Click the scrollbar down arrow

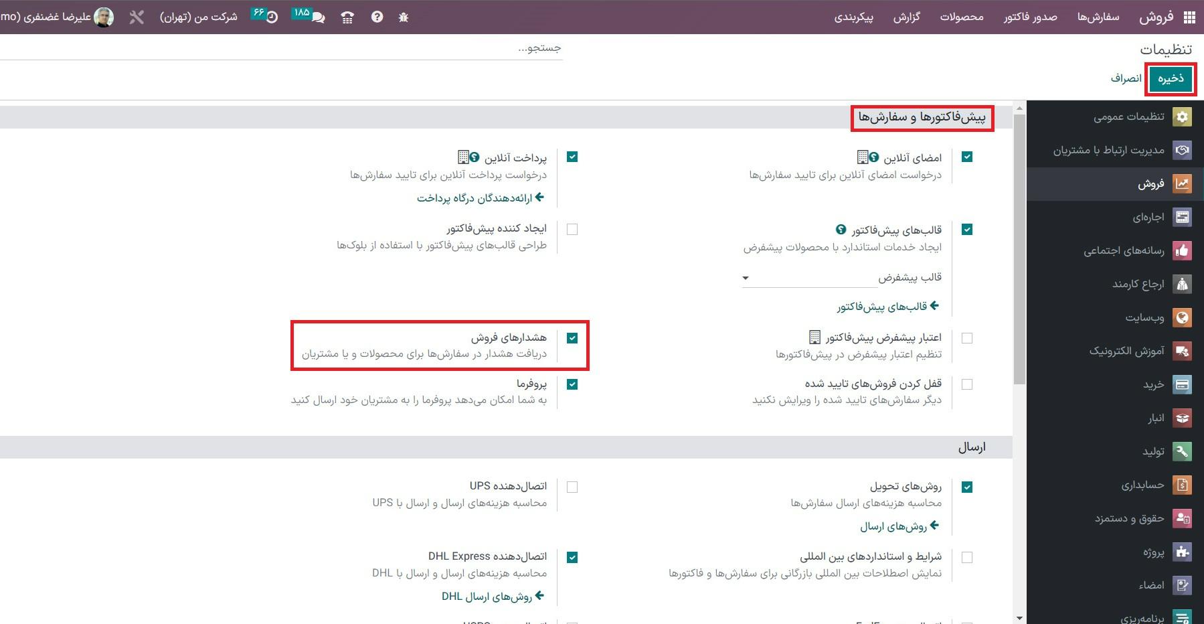[1019, 618]
